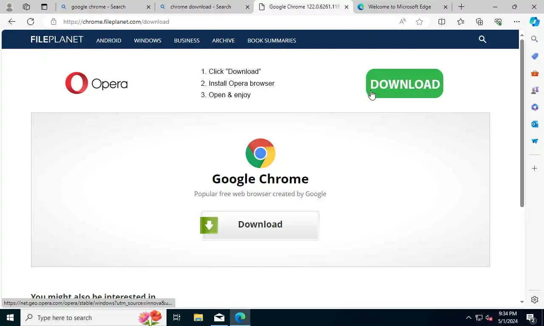
Task: Open the ARCHIVE menu item
Action: pos(224,40)
